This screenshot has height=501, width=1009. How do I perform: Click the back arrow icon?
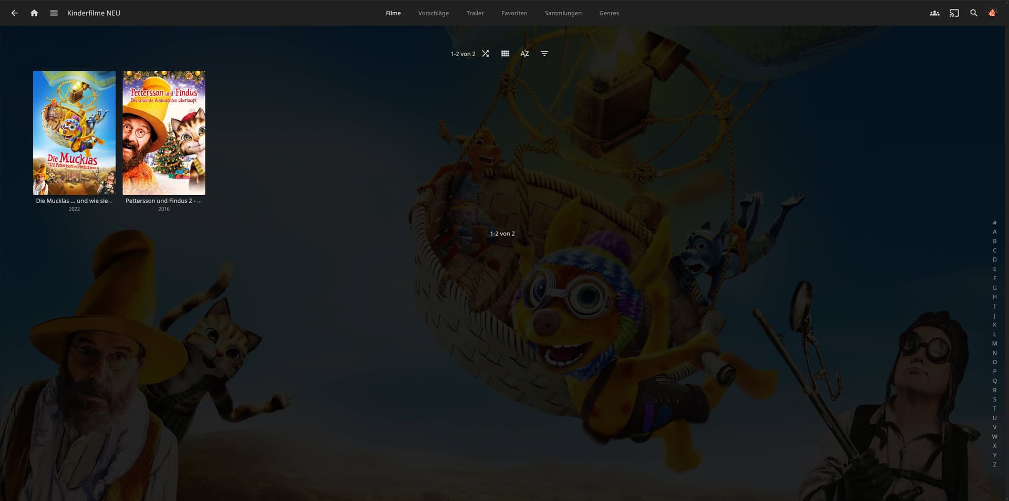click(x=15, y=13)
